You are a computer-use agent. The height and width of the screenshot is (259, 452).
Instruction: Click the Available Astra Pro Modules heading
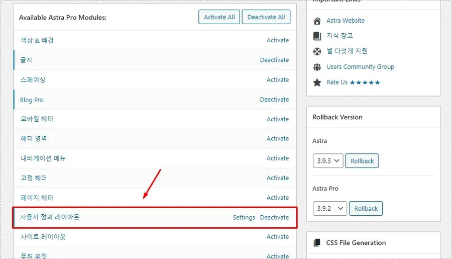(63, 18)
